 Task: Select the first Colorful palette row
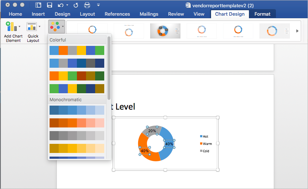(x=77, y=51)
